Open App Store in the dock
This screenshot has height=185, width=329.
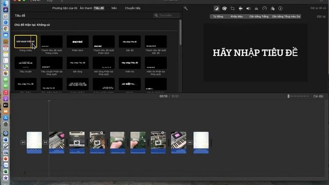pos(6,118)
